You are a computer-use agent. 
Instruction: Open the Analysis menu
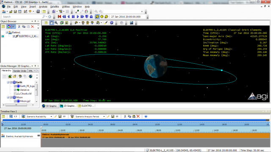[43, 7]
